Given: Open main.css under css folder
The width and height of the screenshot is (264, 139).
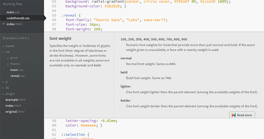Looking at the screenshot, I should click(17, 70).
